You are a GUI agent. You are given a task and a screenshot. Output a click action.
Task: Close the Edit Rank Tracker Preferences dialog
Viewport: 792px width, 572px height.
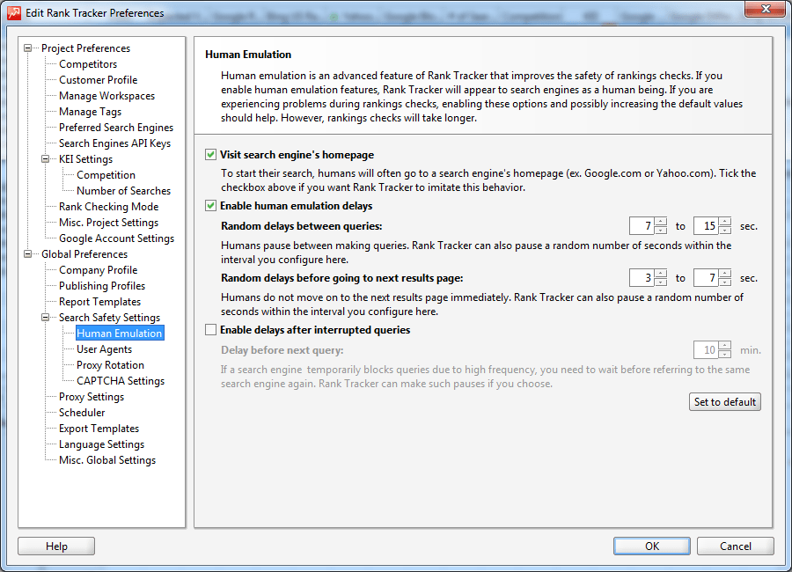click(766, 9)
